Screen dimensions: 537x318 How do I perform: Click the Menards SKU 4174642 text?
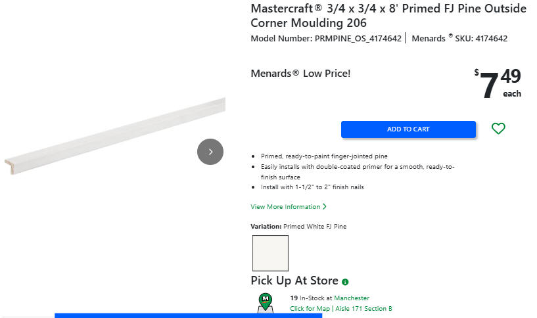coord(459,39)
